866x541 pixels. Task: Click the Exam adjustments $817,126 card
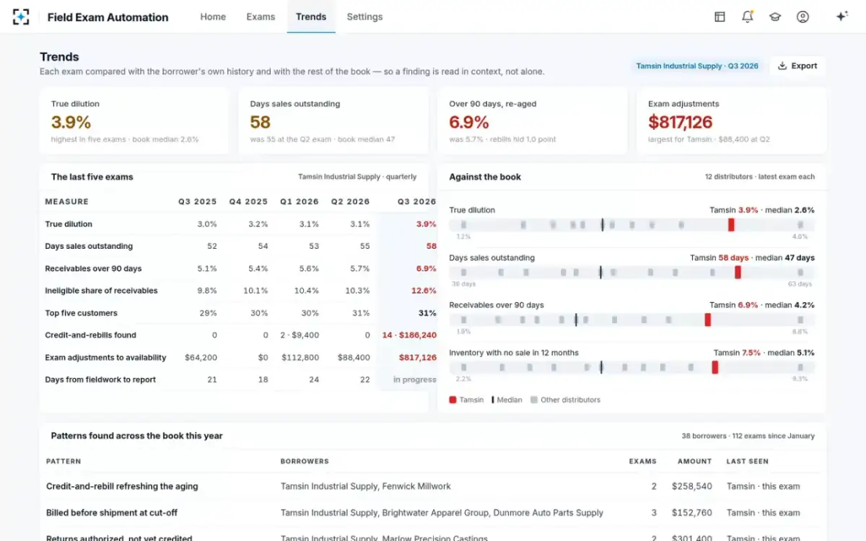pyautogui.click(x=731, y=121)
